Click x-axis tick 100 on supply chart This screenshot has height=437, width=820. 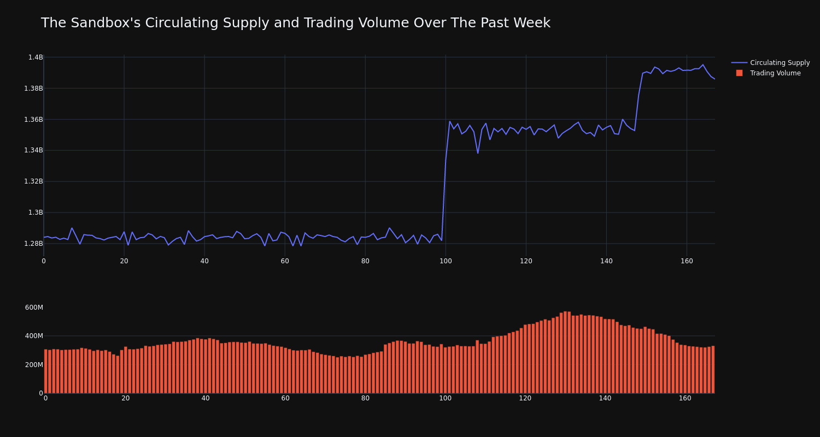click(x=446, y=261)
